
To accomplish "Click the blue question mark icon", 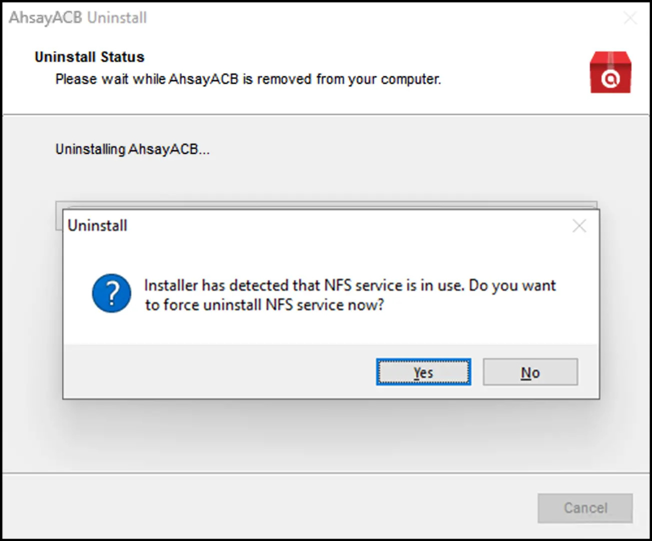I will point(112,293).
